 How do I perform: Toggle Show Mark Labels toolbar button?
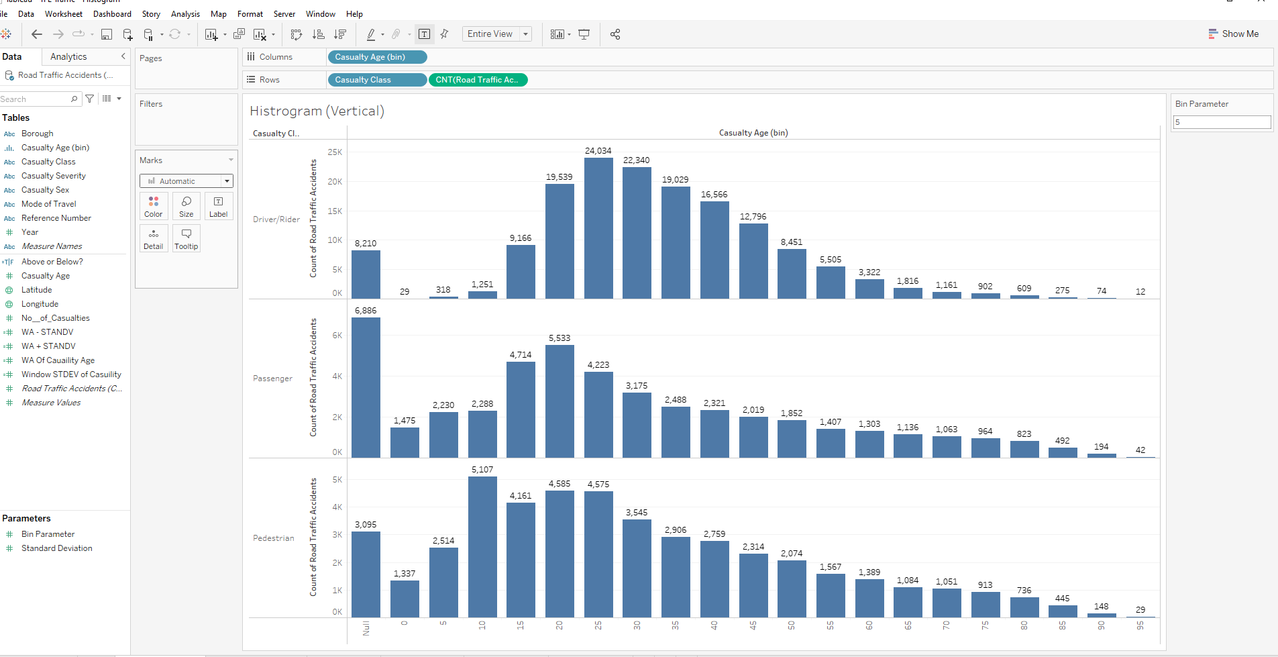(x=424, y=34)
